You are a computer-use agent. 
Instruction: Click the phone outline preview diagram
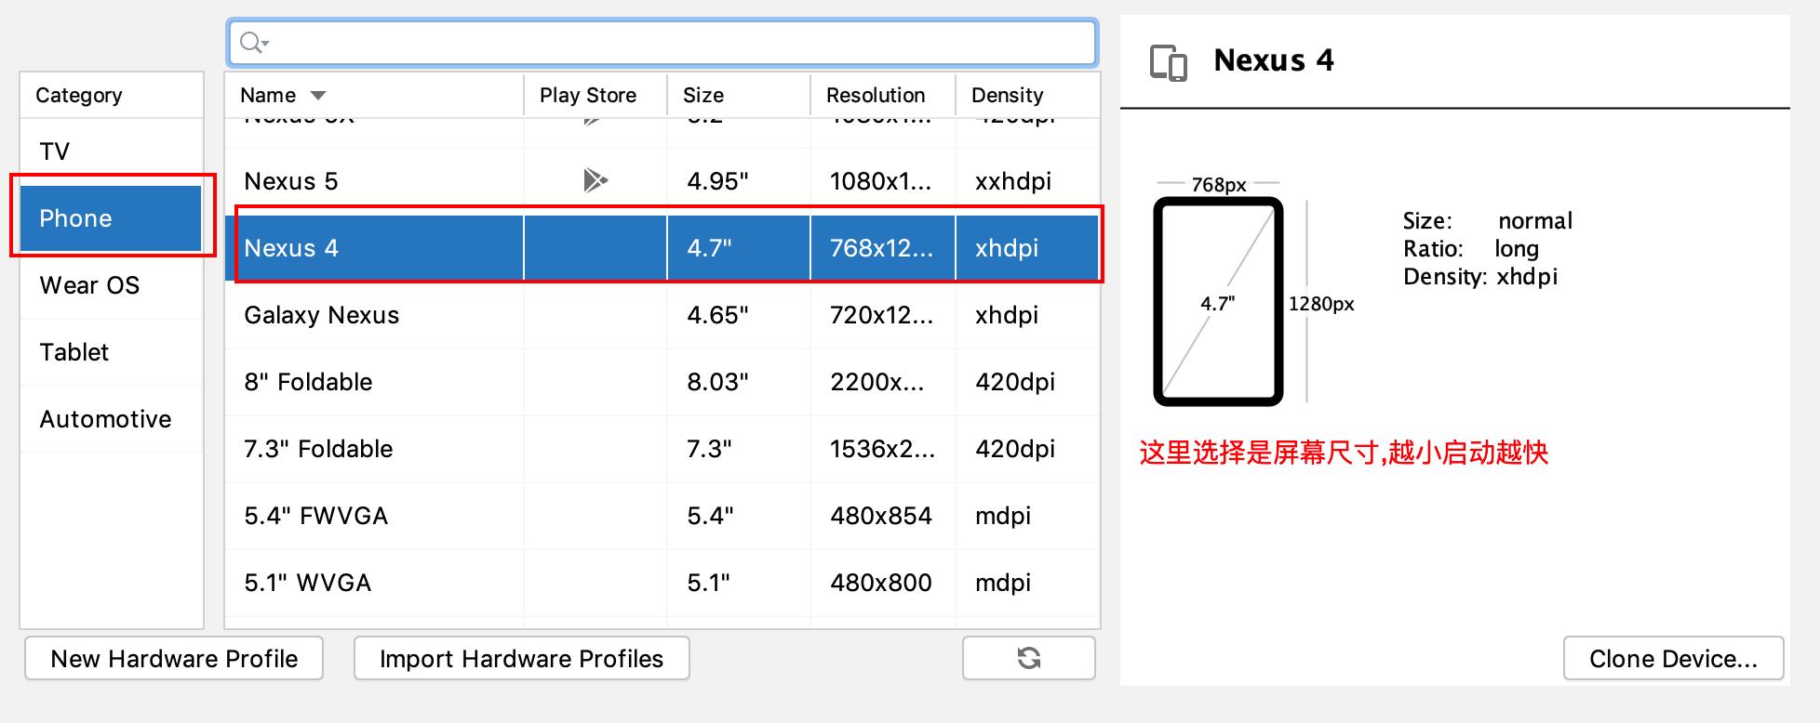pyautogui.click(x=1218, y=302)
